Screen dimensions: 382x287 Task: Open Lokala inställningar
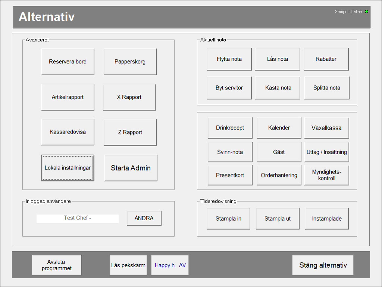(68, 168)
